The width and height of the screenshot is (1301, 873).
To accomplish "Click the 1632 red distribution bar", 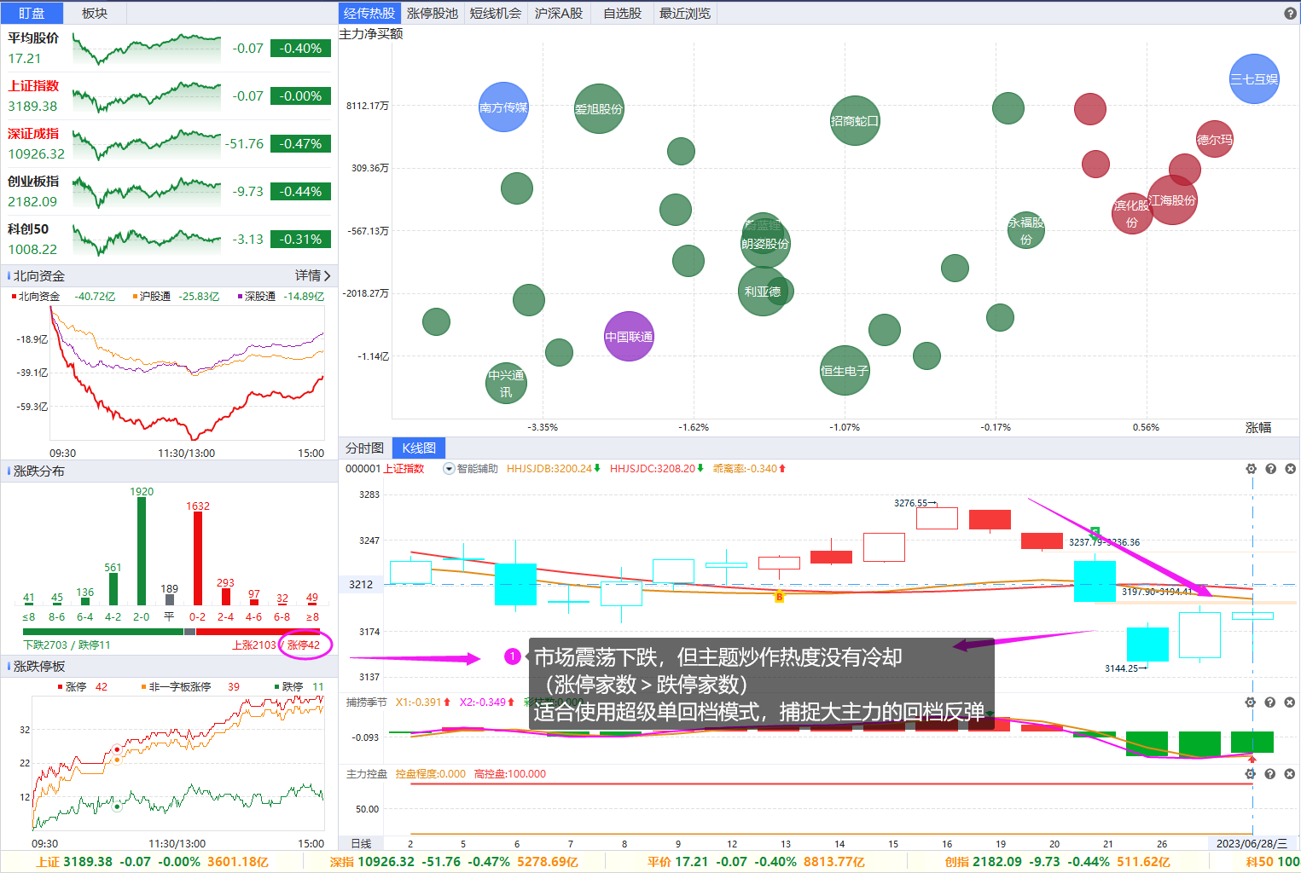I will 198,559.
